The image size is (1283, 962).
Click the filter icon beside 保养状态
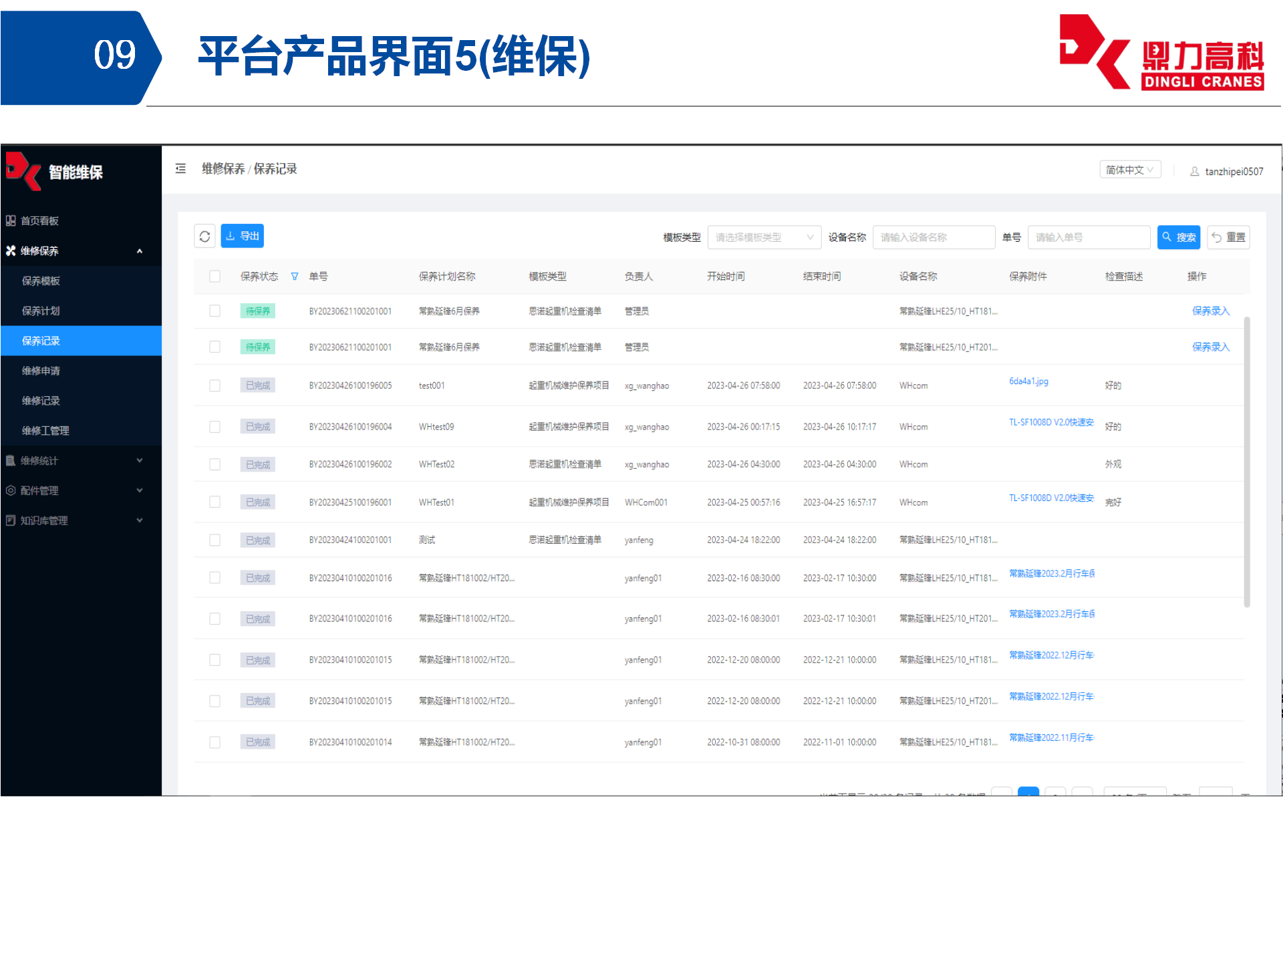pyautogui.click(x=295, y=277)
